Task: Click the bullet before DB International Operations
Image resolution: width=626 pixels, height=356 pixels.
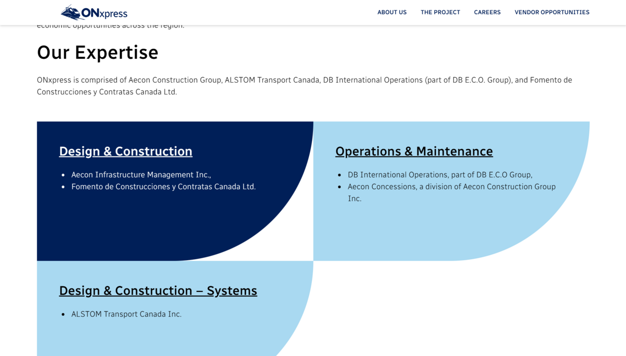Action: click(x=339, y=175)
